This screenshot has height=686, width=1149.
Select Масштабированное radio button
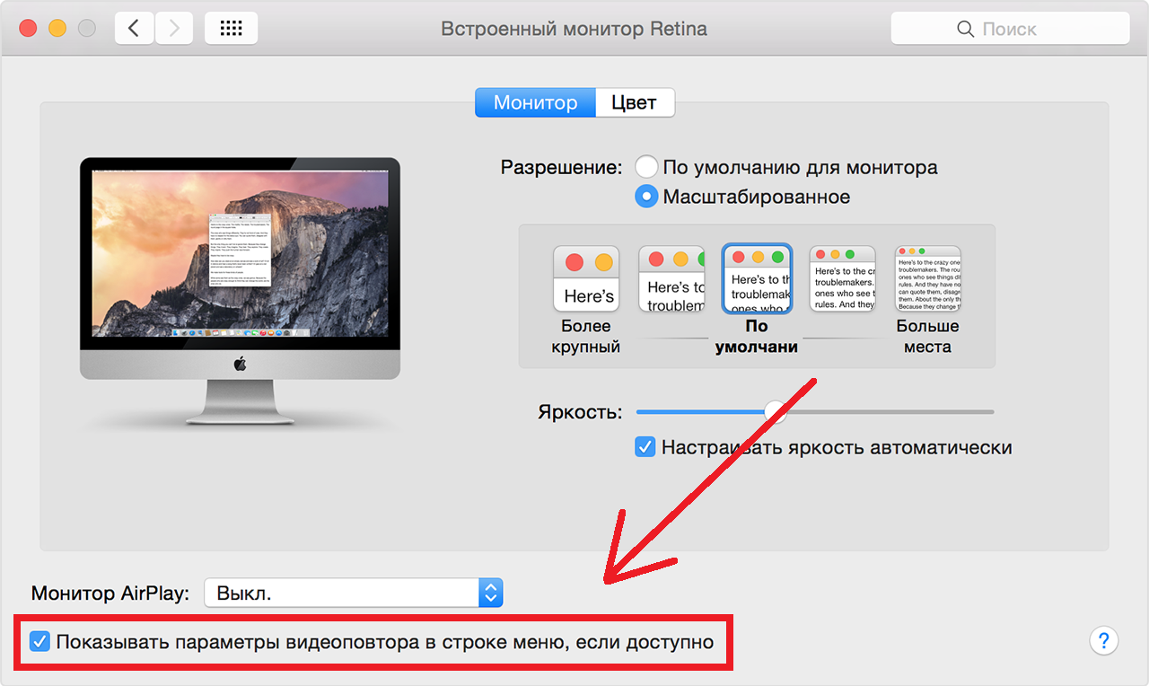646,197
